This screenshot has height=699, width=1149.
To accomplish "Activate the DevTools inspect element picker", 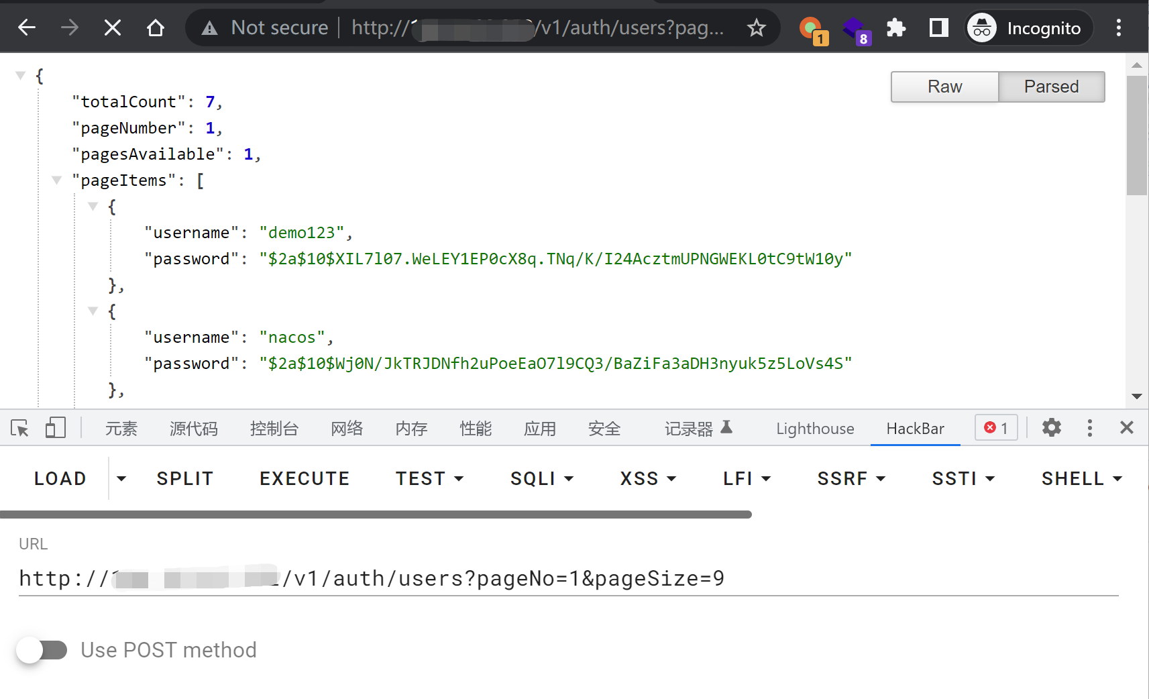I will 20,428.
